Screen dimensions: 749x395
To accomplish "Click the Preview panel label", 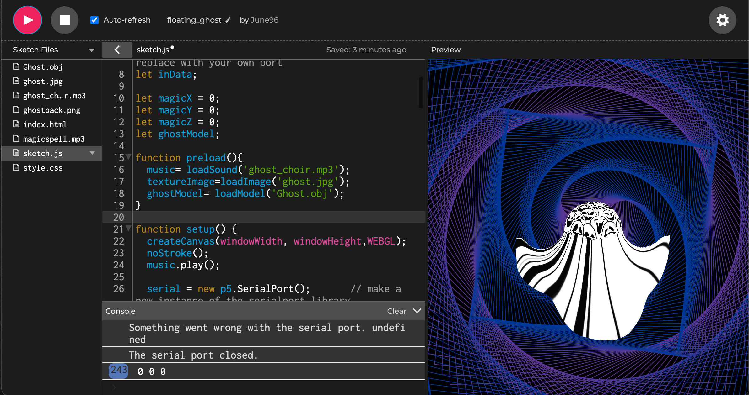I will click(x=446, y=50).
